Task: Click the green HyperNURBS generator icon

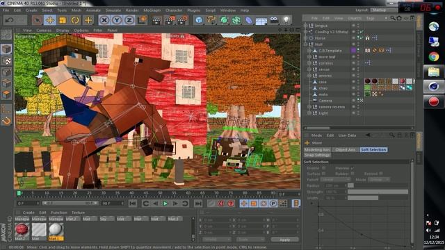Action: (x=224, y=20)
